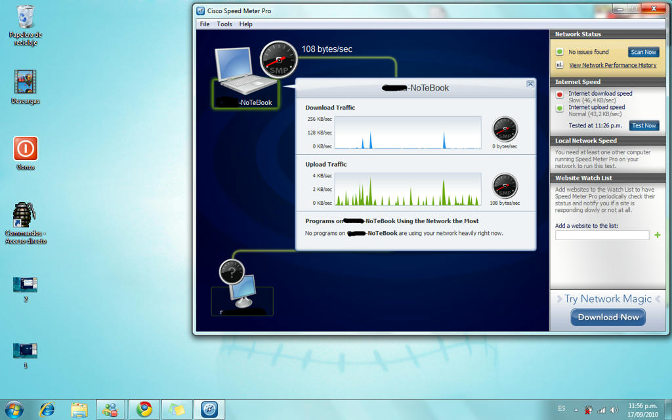This screenshot has height=420, width=672.
Task: Select the laptop computer icon
Action: [242, 70]
